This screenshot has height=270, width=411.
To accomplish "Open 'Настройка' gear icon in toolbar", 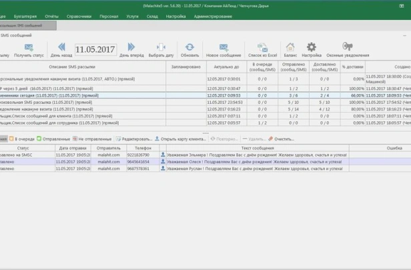I will point(311,47).
